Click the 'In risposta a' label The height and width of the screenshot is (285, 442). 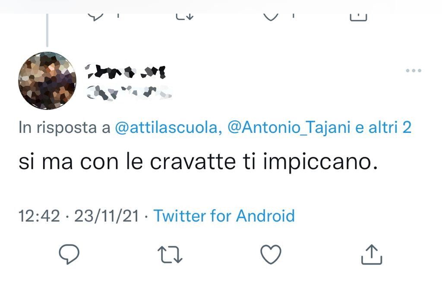64,127
